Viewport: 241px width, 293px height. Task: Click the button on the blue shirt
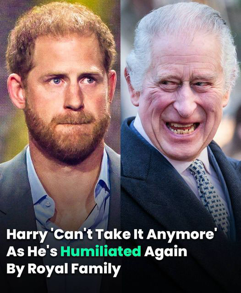coord(48,204)
